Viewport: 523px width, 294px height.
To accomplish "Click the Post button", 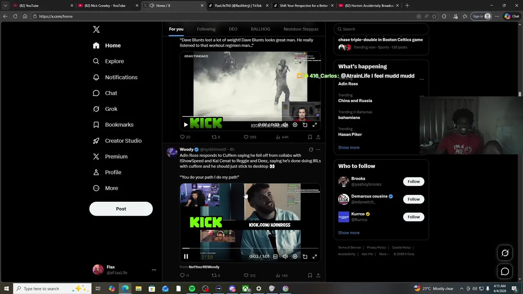I will (x=121, y=209).
